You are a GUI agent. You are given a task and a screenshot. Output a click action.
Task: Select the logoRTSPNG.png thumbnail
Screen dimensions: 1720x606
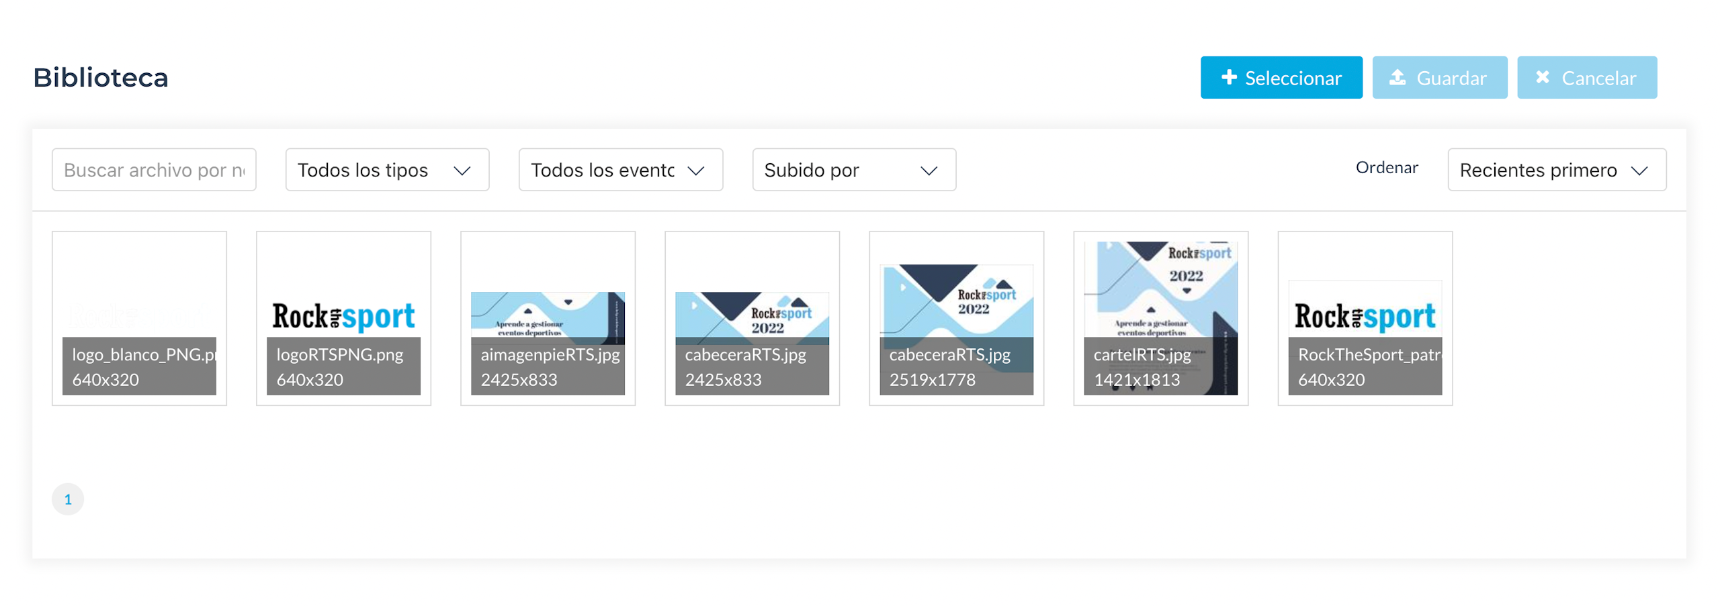[343, 319]
